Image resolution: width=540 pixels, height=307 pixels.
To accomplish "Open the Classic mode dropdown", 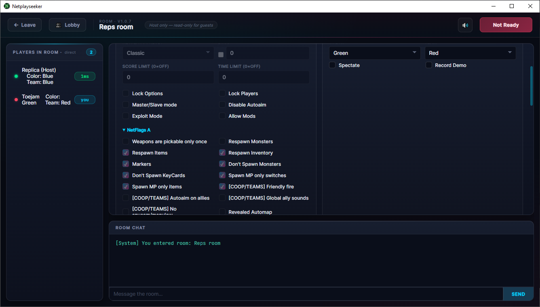I will coord(168,53).
